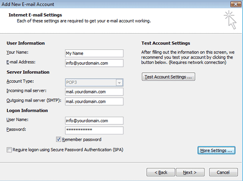Image resolution: width=243 pixels, height=181 pixels.
Task: Select the Password field
Action: (94, 131)
